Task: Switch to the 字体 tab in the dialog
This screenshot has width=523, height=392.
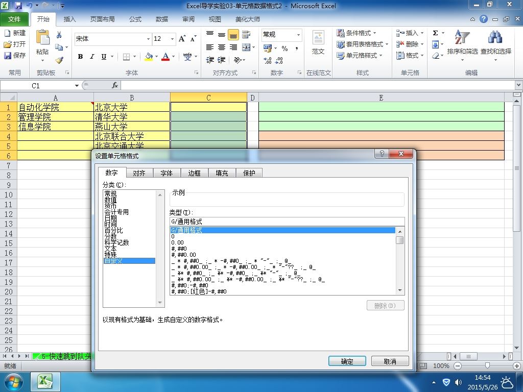Action: coord(167,173)
